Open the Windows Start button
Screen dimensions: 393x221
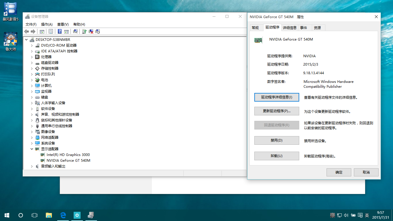(x=7, y=215)
